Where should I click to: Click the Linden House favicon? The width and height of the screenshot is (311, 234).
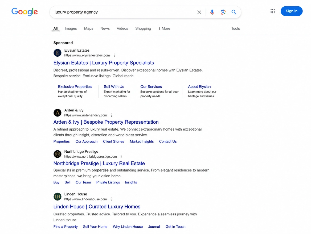point(57,197)
